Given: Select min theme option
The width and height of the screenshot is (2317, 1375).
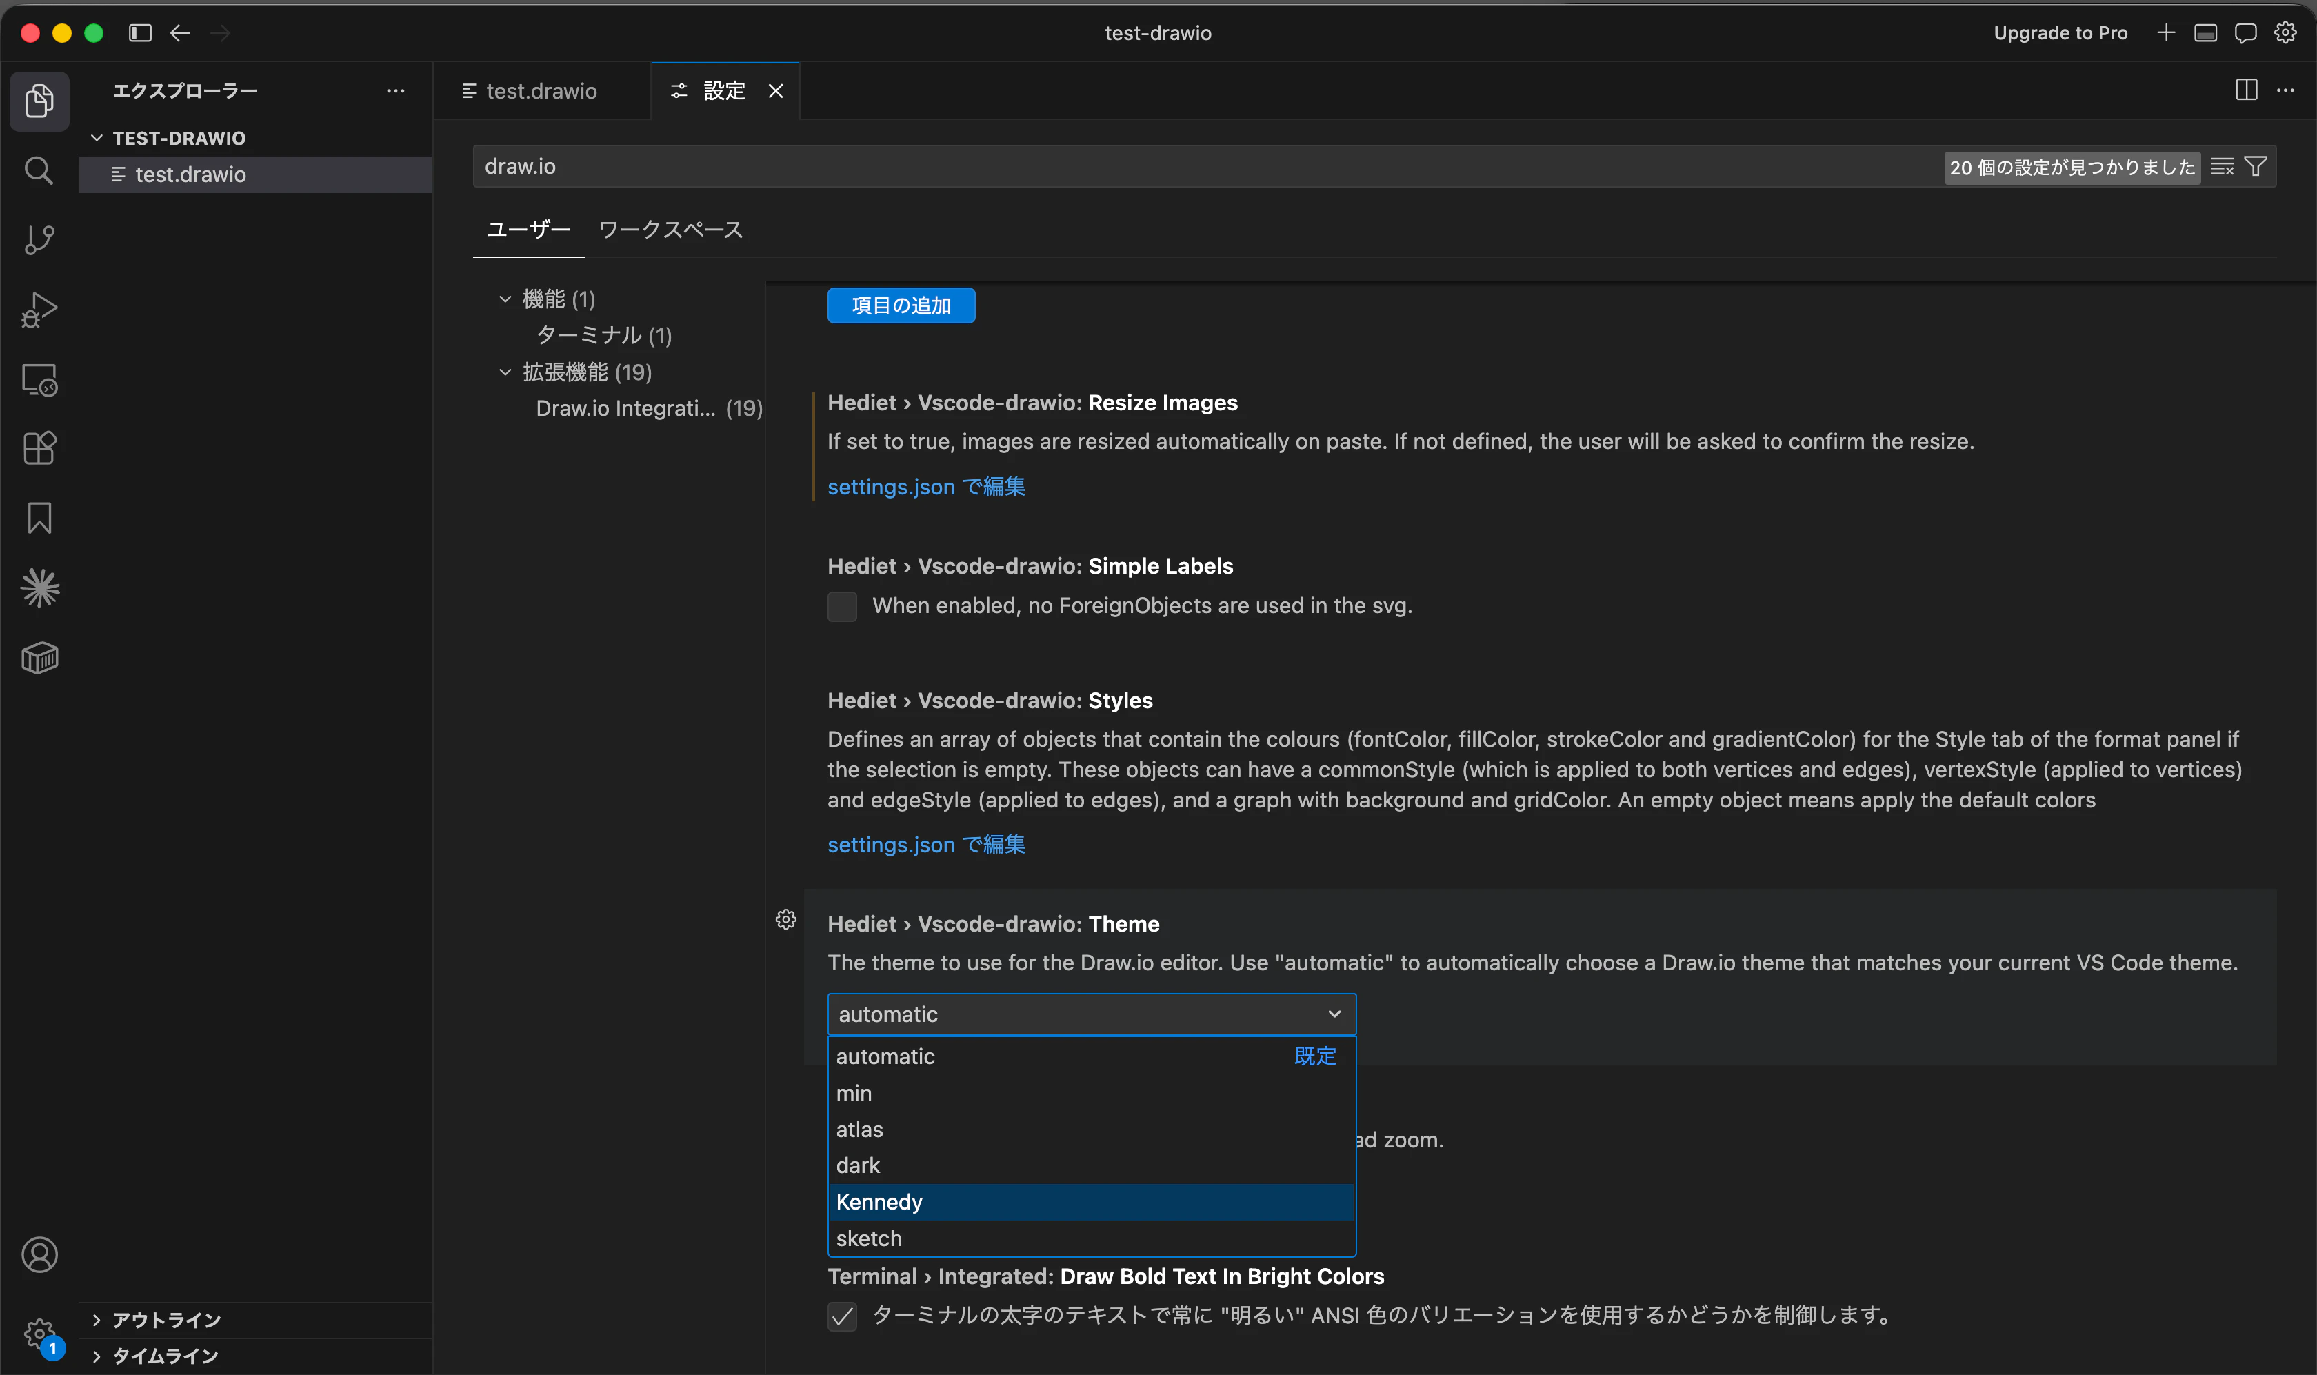Looking at the screenshot, I should coord(1092,1094).
